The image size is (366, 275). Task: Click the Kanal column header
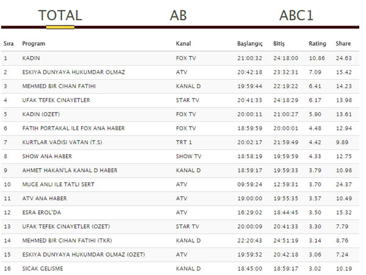(184, 44)
